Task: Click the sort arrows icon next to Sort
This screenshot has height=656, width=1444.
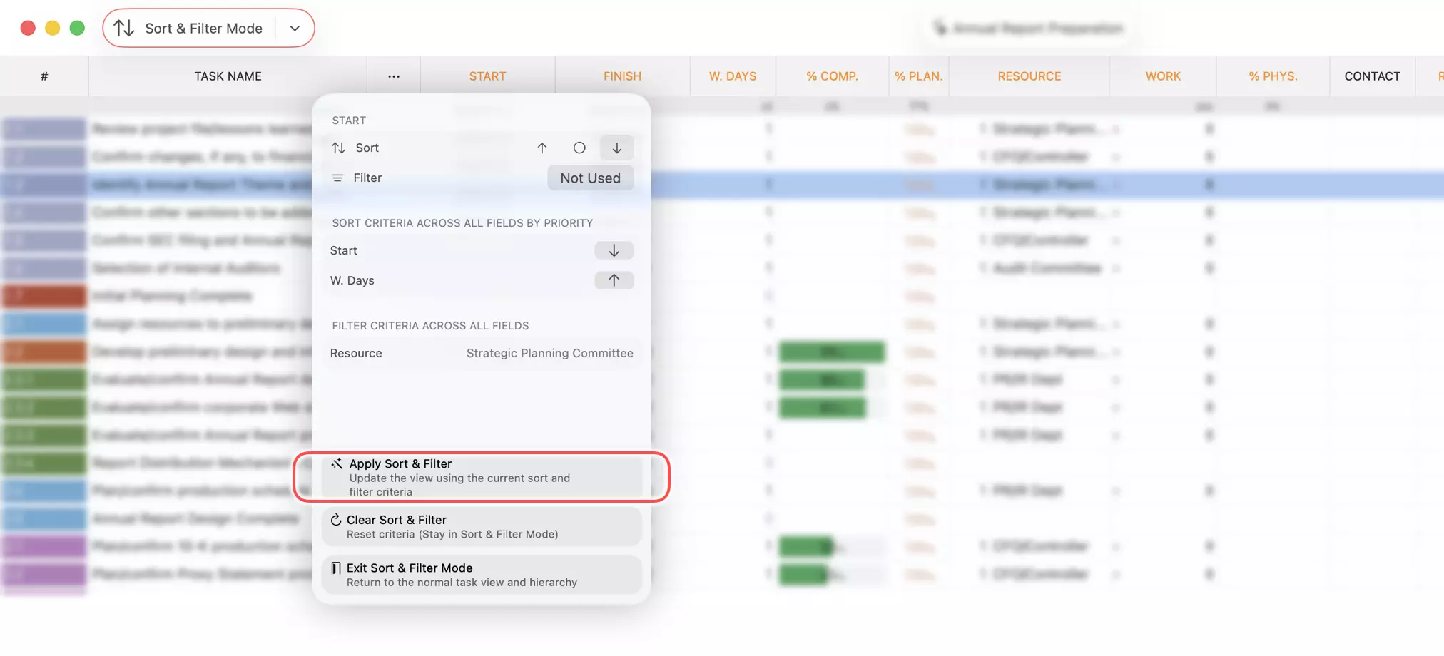Action: (337, 148)
